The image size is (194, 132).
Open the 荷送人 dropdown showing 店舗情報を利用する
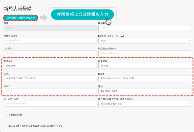click(x=144, y=104)
